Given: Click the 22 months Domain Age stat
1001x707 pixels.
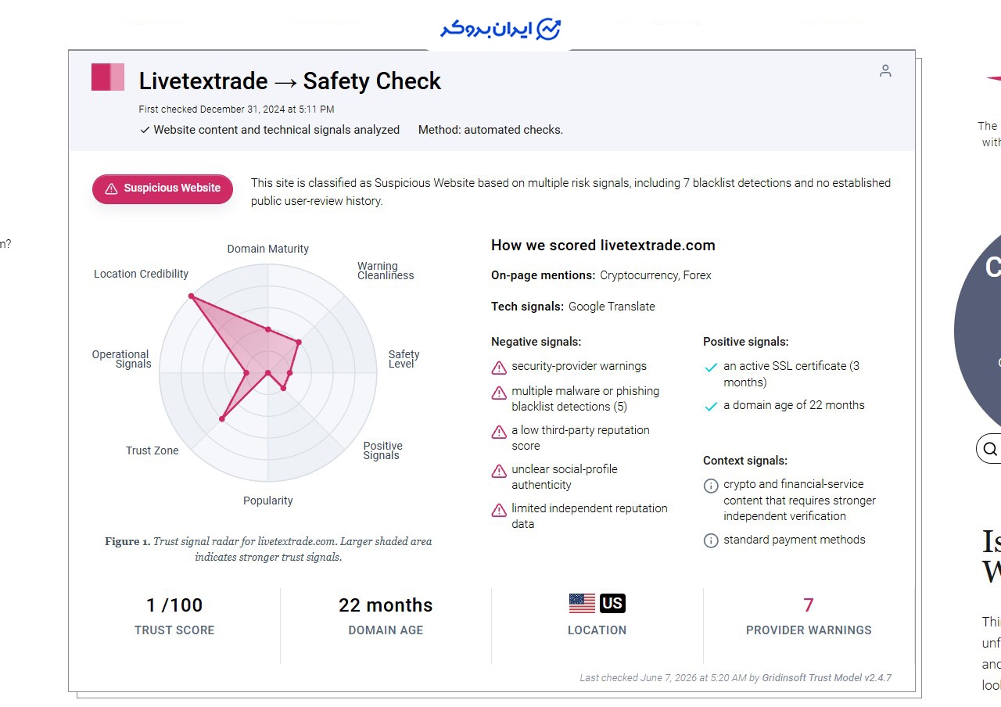Looking at the screenshot, I should pyautogui.click(x=386, y=605).
